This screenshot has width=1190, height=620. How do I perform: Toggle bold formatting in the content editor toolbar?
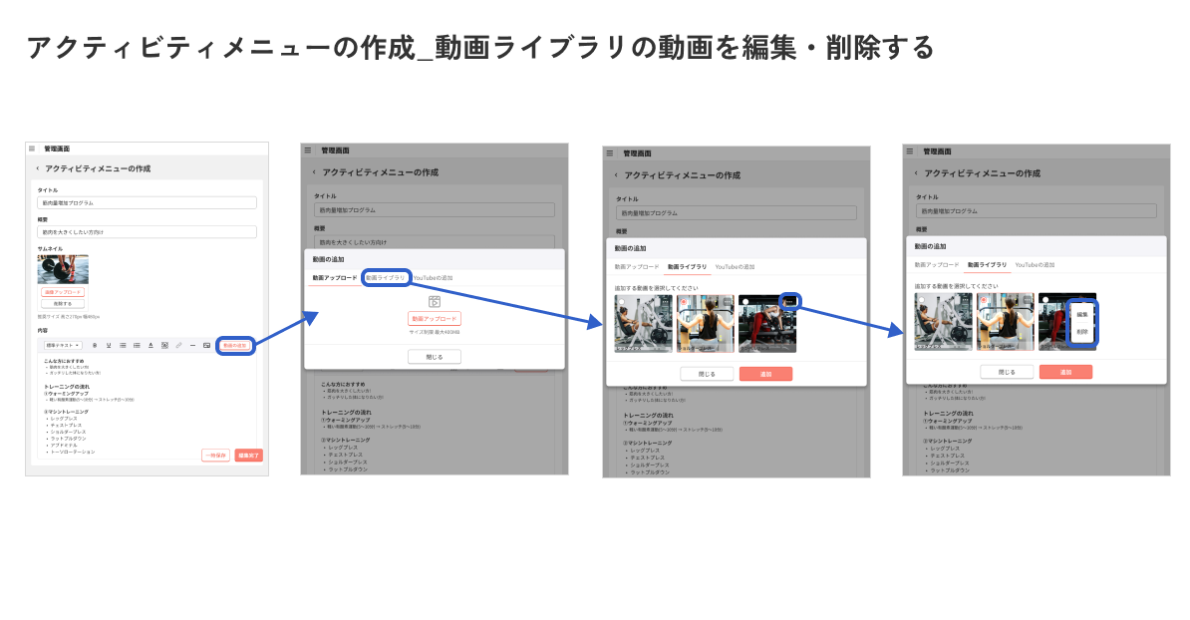click(x=95, y=345)
